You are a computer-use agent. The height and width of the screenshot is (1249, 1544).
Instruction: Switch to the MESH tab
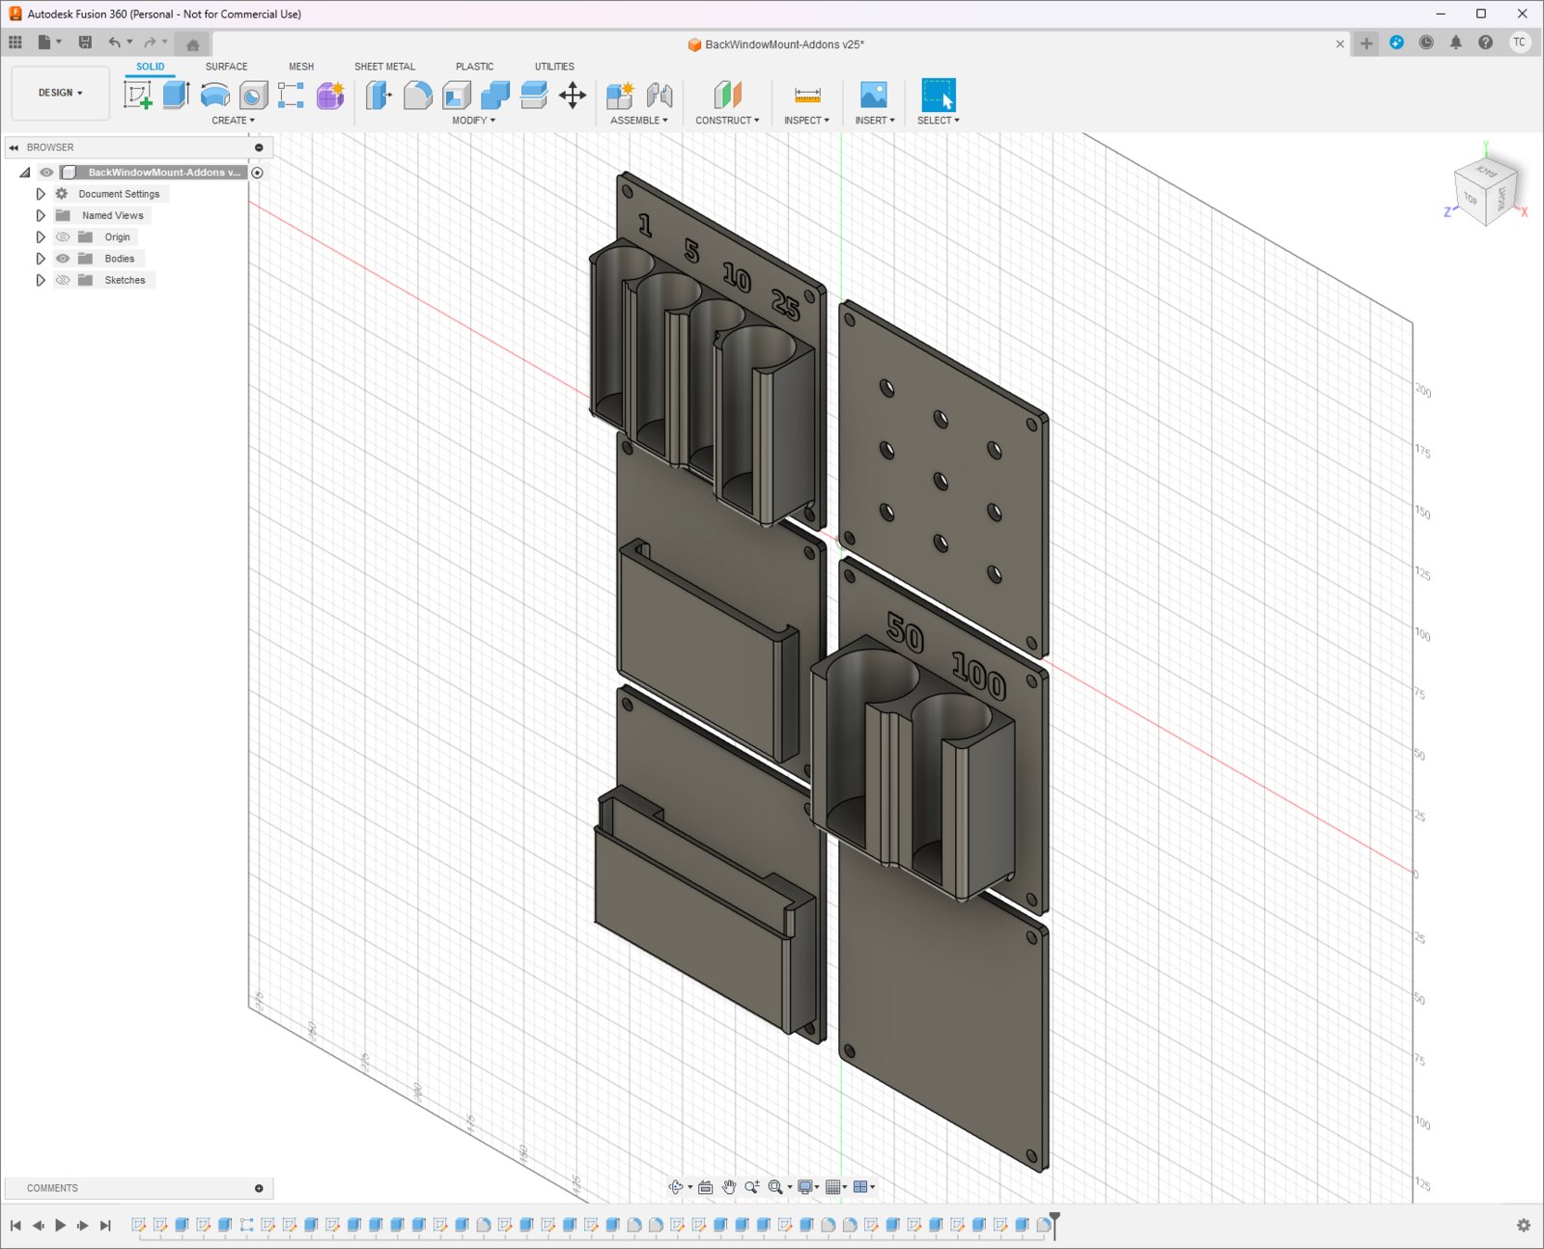(x=301, y=67)
